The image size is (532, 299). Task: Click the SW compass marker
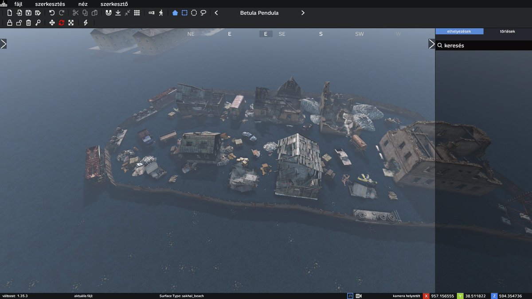360,34
